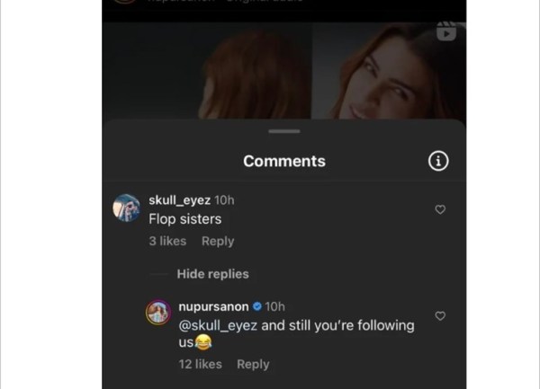
Task: Collapse thread with Hide replies
Action: 212,274
